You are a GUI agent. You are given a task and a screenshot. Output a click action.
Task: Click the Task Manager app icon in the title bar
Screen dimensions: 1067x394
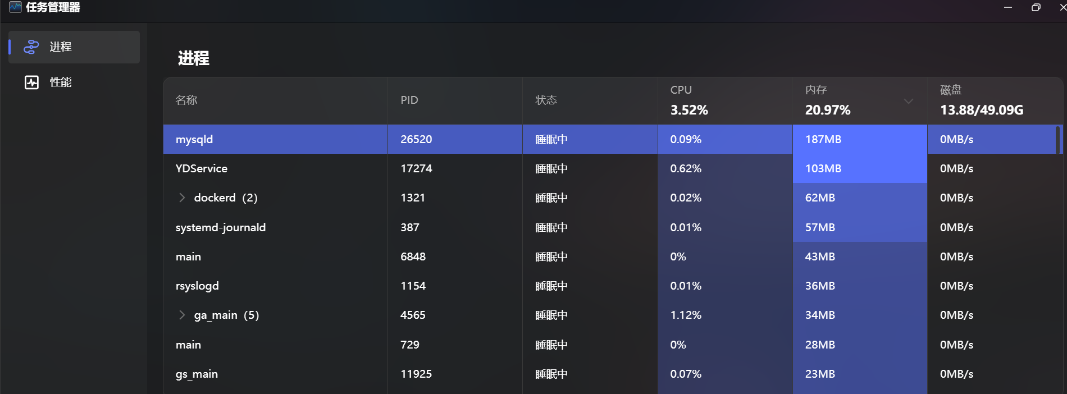coord(15,7)
